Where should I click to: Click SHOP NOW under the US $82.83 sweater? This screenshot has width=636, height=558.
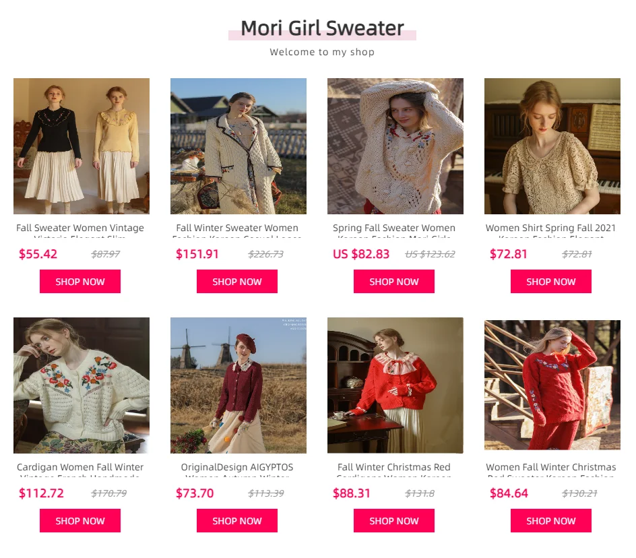point(394,281)
